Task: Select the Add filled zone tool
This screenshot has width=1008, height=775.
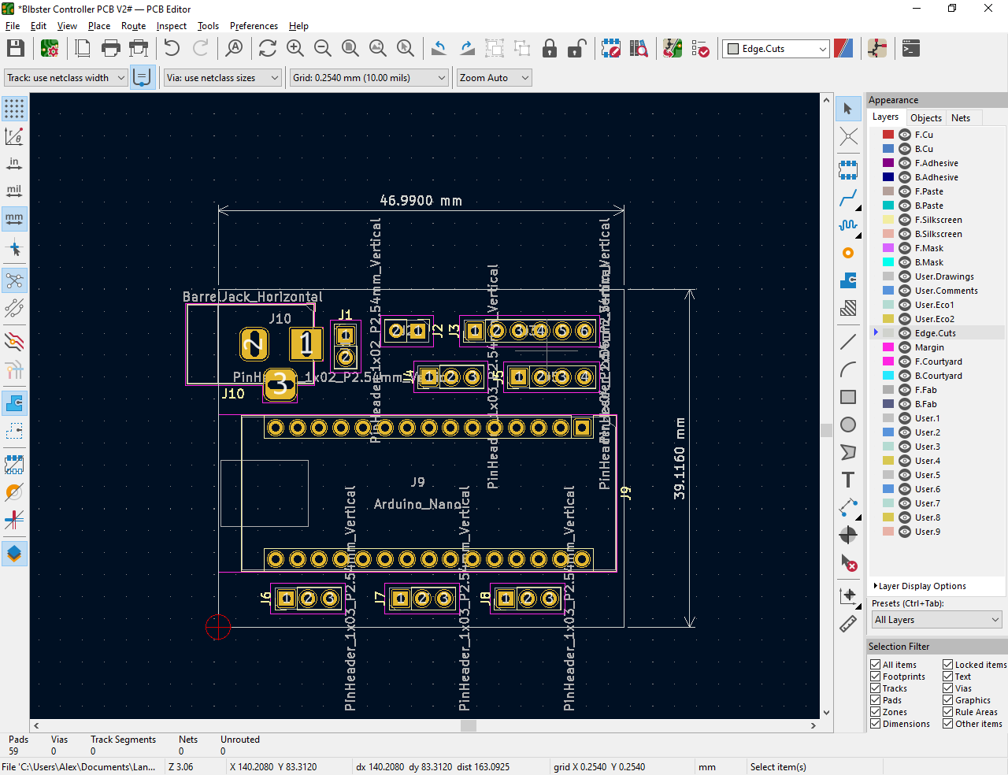Action: coord(848,280)
